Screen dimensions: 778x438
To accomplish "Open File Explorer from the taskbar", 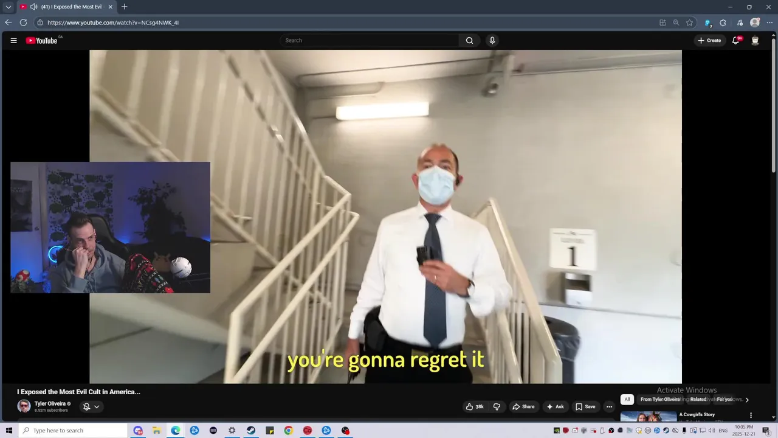I will (x=157, y=431).
